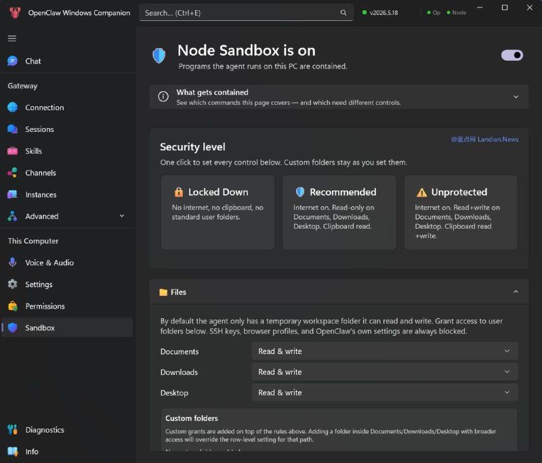Screen dimensions: 542x463
Task: Open the hamburger navigation menu
Action: pos(12,39)
